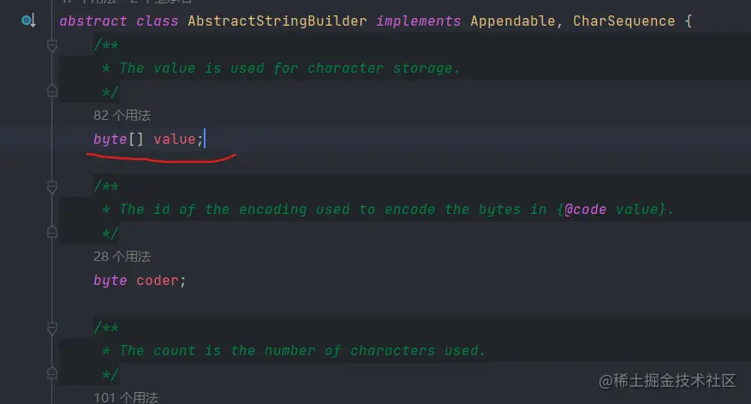
Task: Click the 'byte[]' type before value
Action: pyautogui.click(x=119, y=139)
